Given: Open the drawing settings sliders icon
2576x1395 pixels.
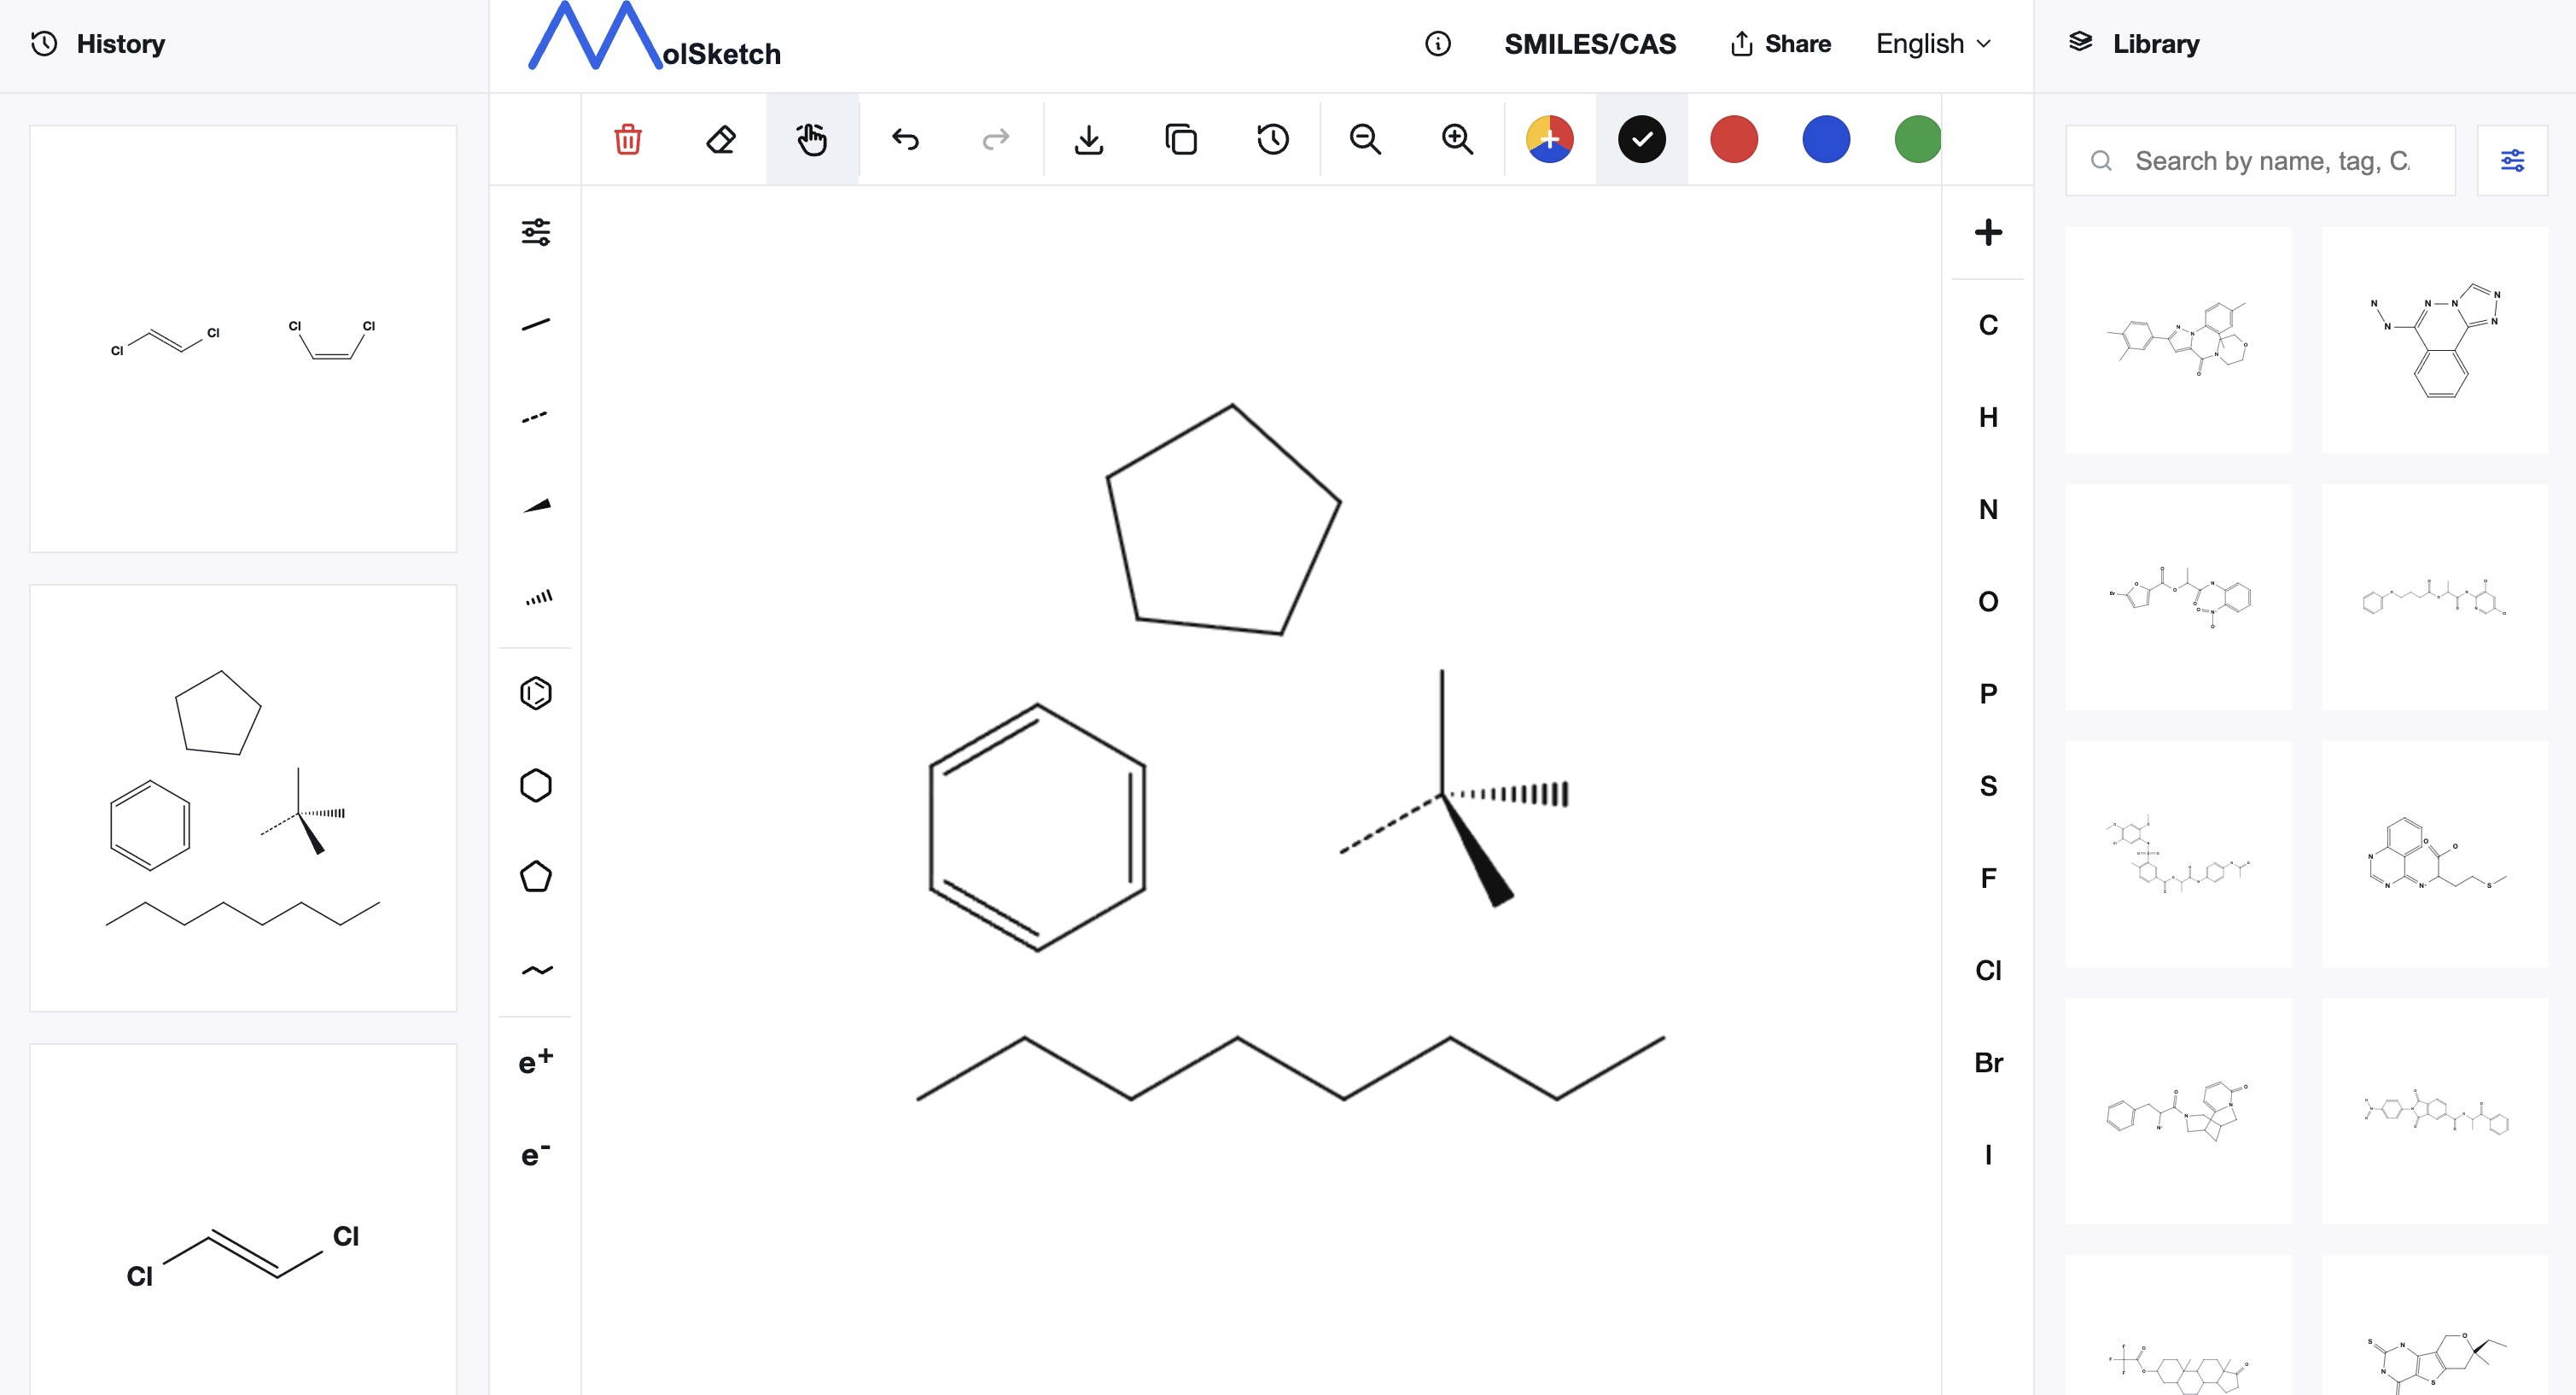Looking at the screenshot, I should pos(536,232).
